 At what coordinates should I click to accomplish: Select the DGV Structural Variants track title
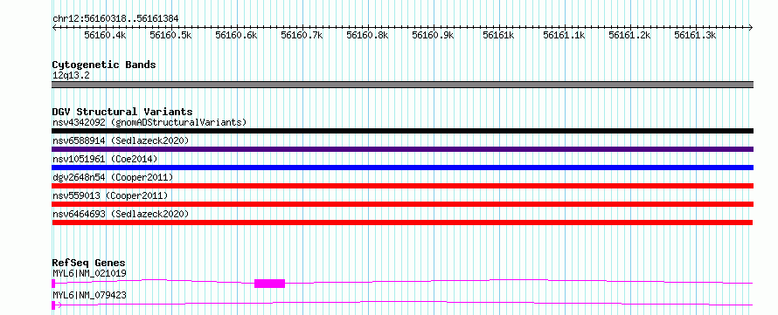[x=122, y=112]
